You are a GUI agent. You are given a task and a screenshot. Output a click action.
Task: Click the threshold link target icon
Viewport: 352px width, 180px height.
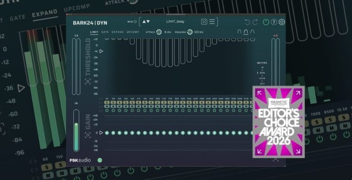88,81
